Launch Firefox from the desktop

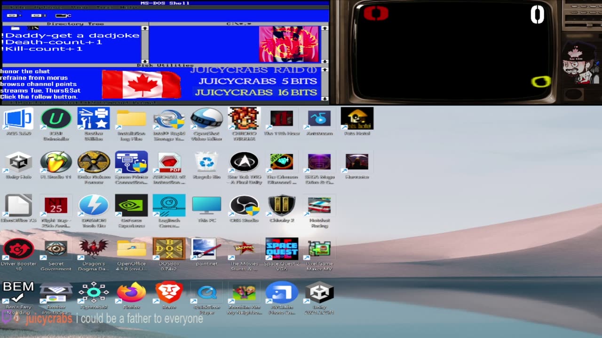pyautogui.click(x=131, y=296)
